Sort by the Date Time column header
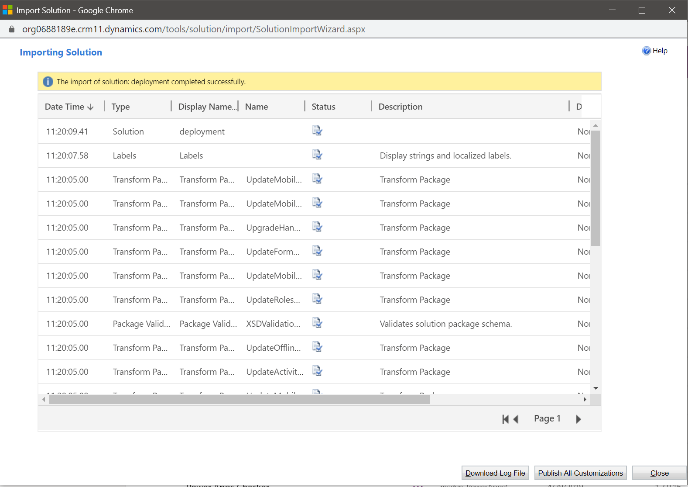 [x=69, y=107]
